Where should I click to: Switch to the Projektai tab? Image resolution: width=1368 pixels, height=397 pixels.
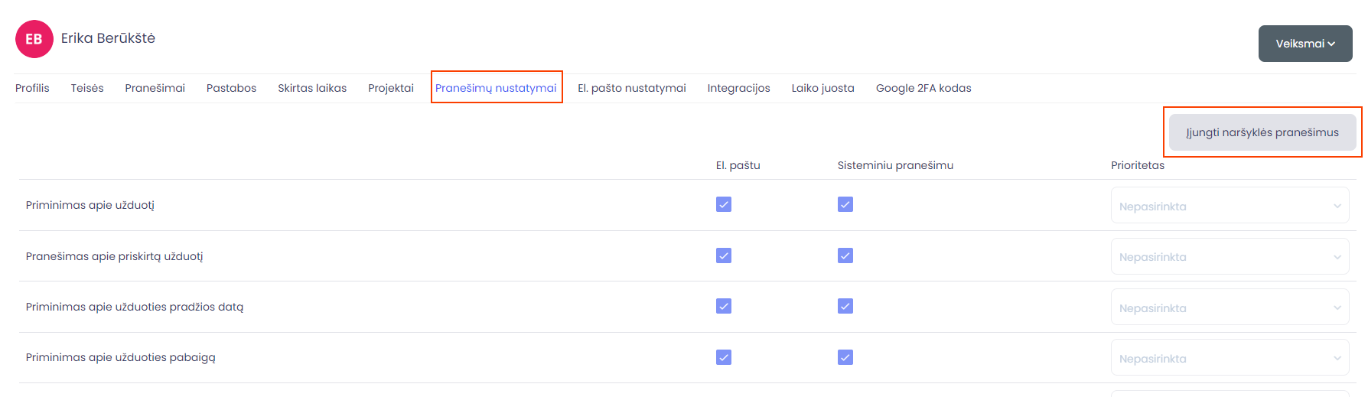click(391, 88)
